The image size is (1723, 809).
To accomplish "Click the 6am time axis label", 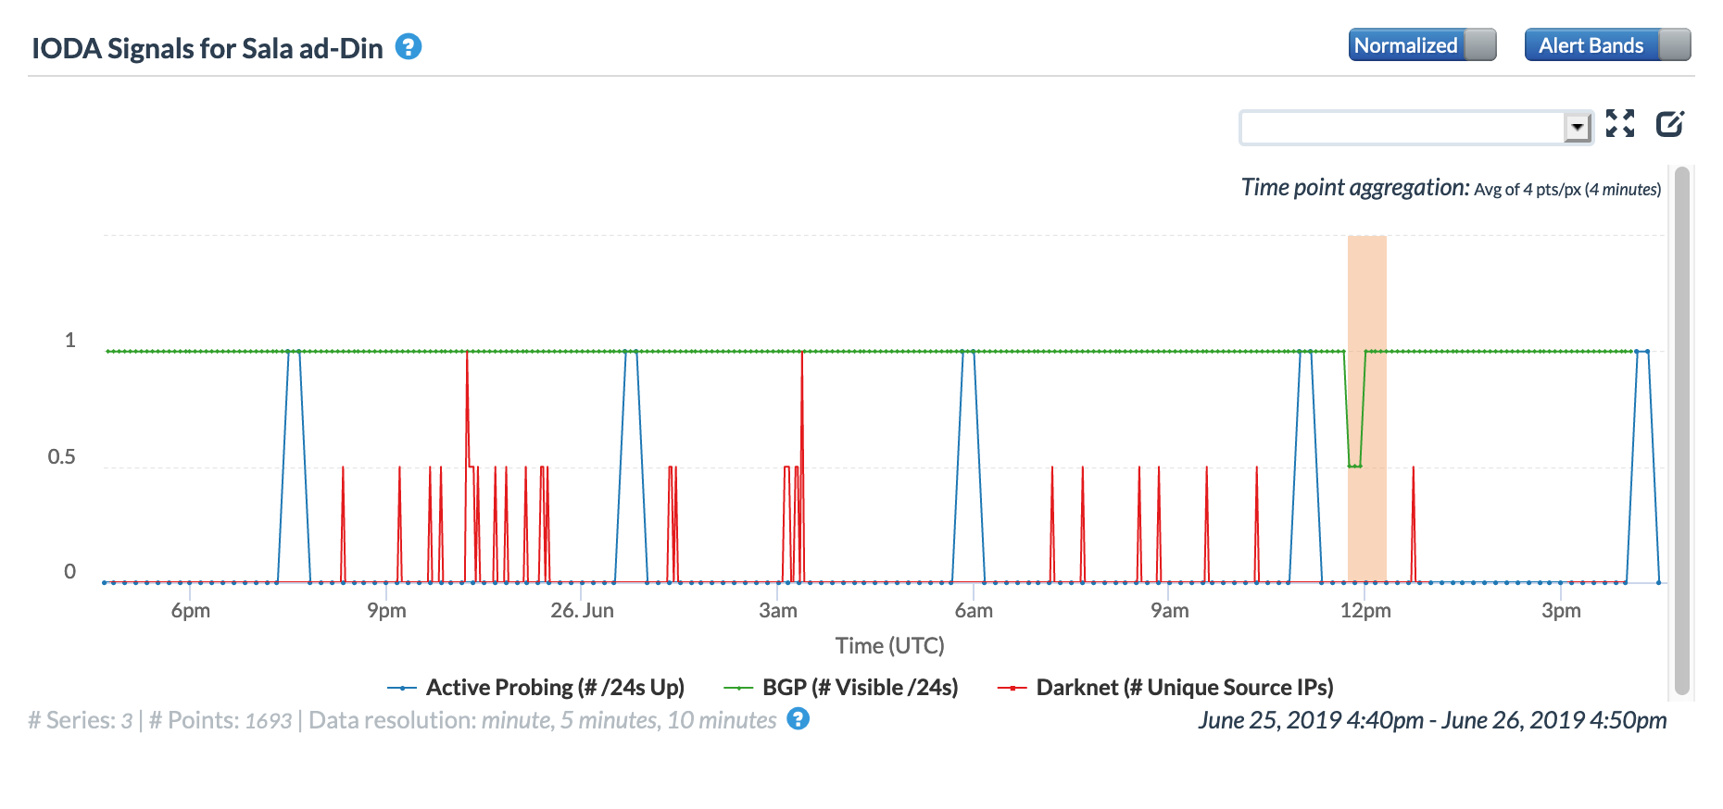I will click(x=974, y=611).
